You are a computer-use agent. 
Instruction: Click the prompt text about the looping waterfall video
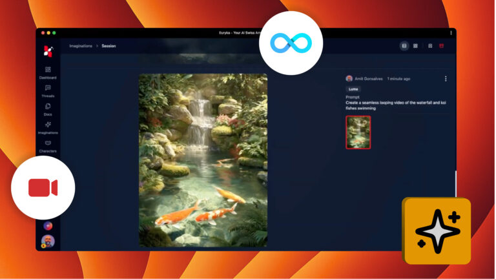click(396, 105)
